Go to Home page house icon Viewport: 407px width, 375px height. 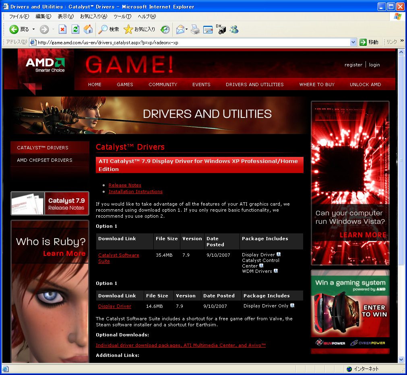pos(88,29)
